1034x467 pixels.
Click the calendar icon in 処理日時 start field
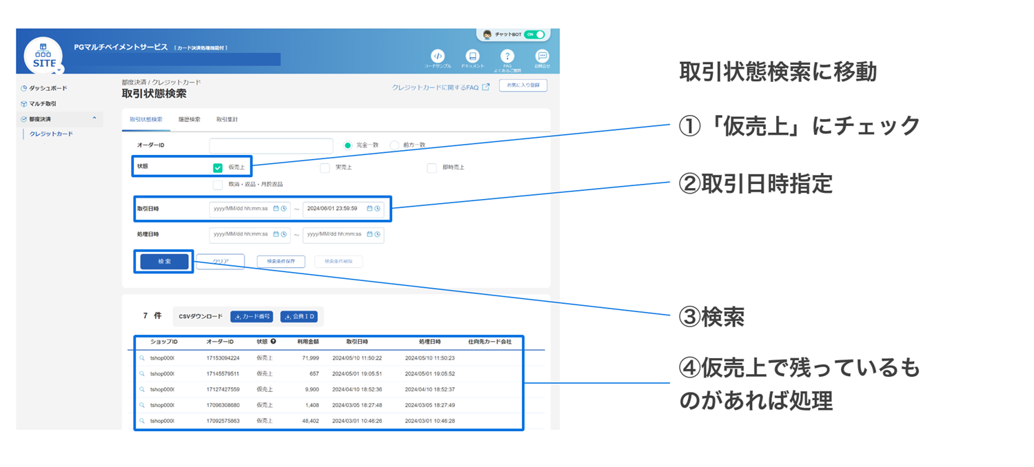[x=276, y=234]
